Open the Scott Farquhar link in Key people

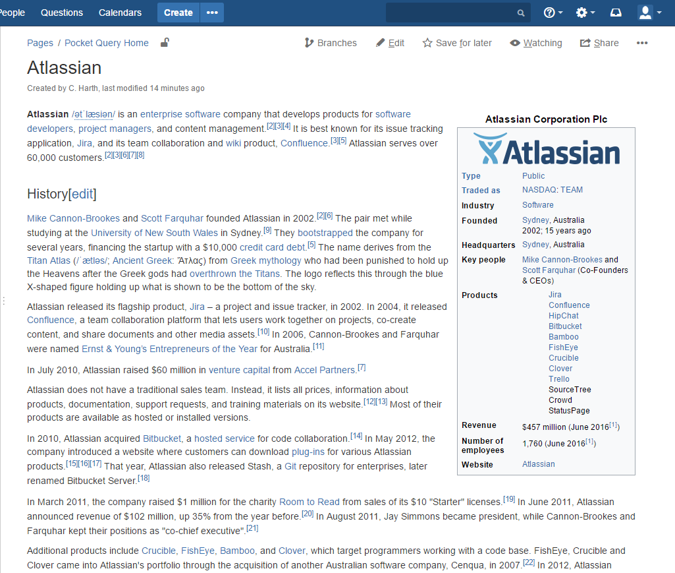(549, 270)
